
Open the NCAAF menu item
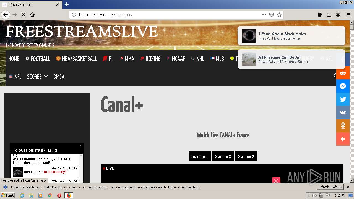(x=176, y=59)
